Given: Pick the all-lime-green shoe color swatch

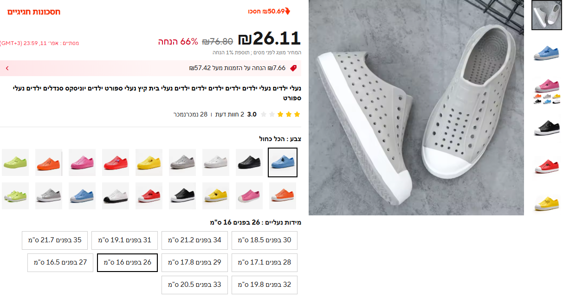Looking at the screenshot, I should point(15,162).
